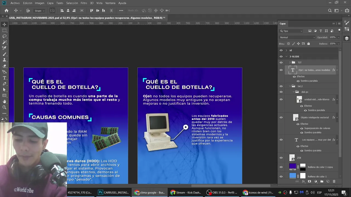Select the Paint Bucket tool

click(x=4, y=72)
